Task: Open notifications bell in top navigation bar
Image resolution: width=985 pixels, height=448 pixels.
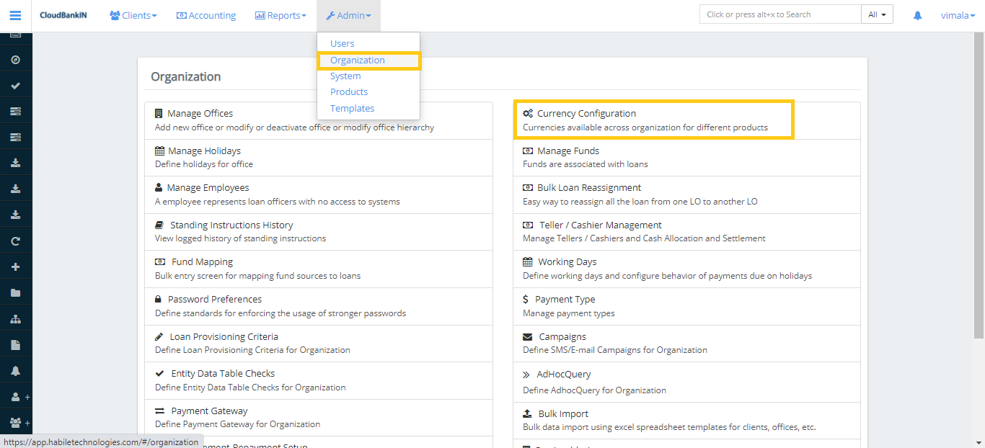Action: click(x=917, y=15)
